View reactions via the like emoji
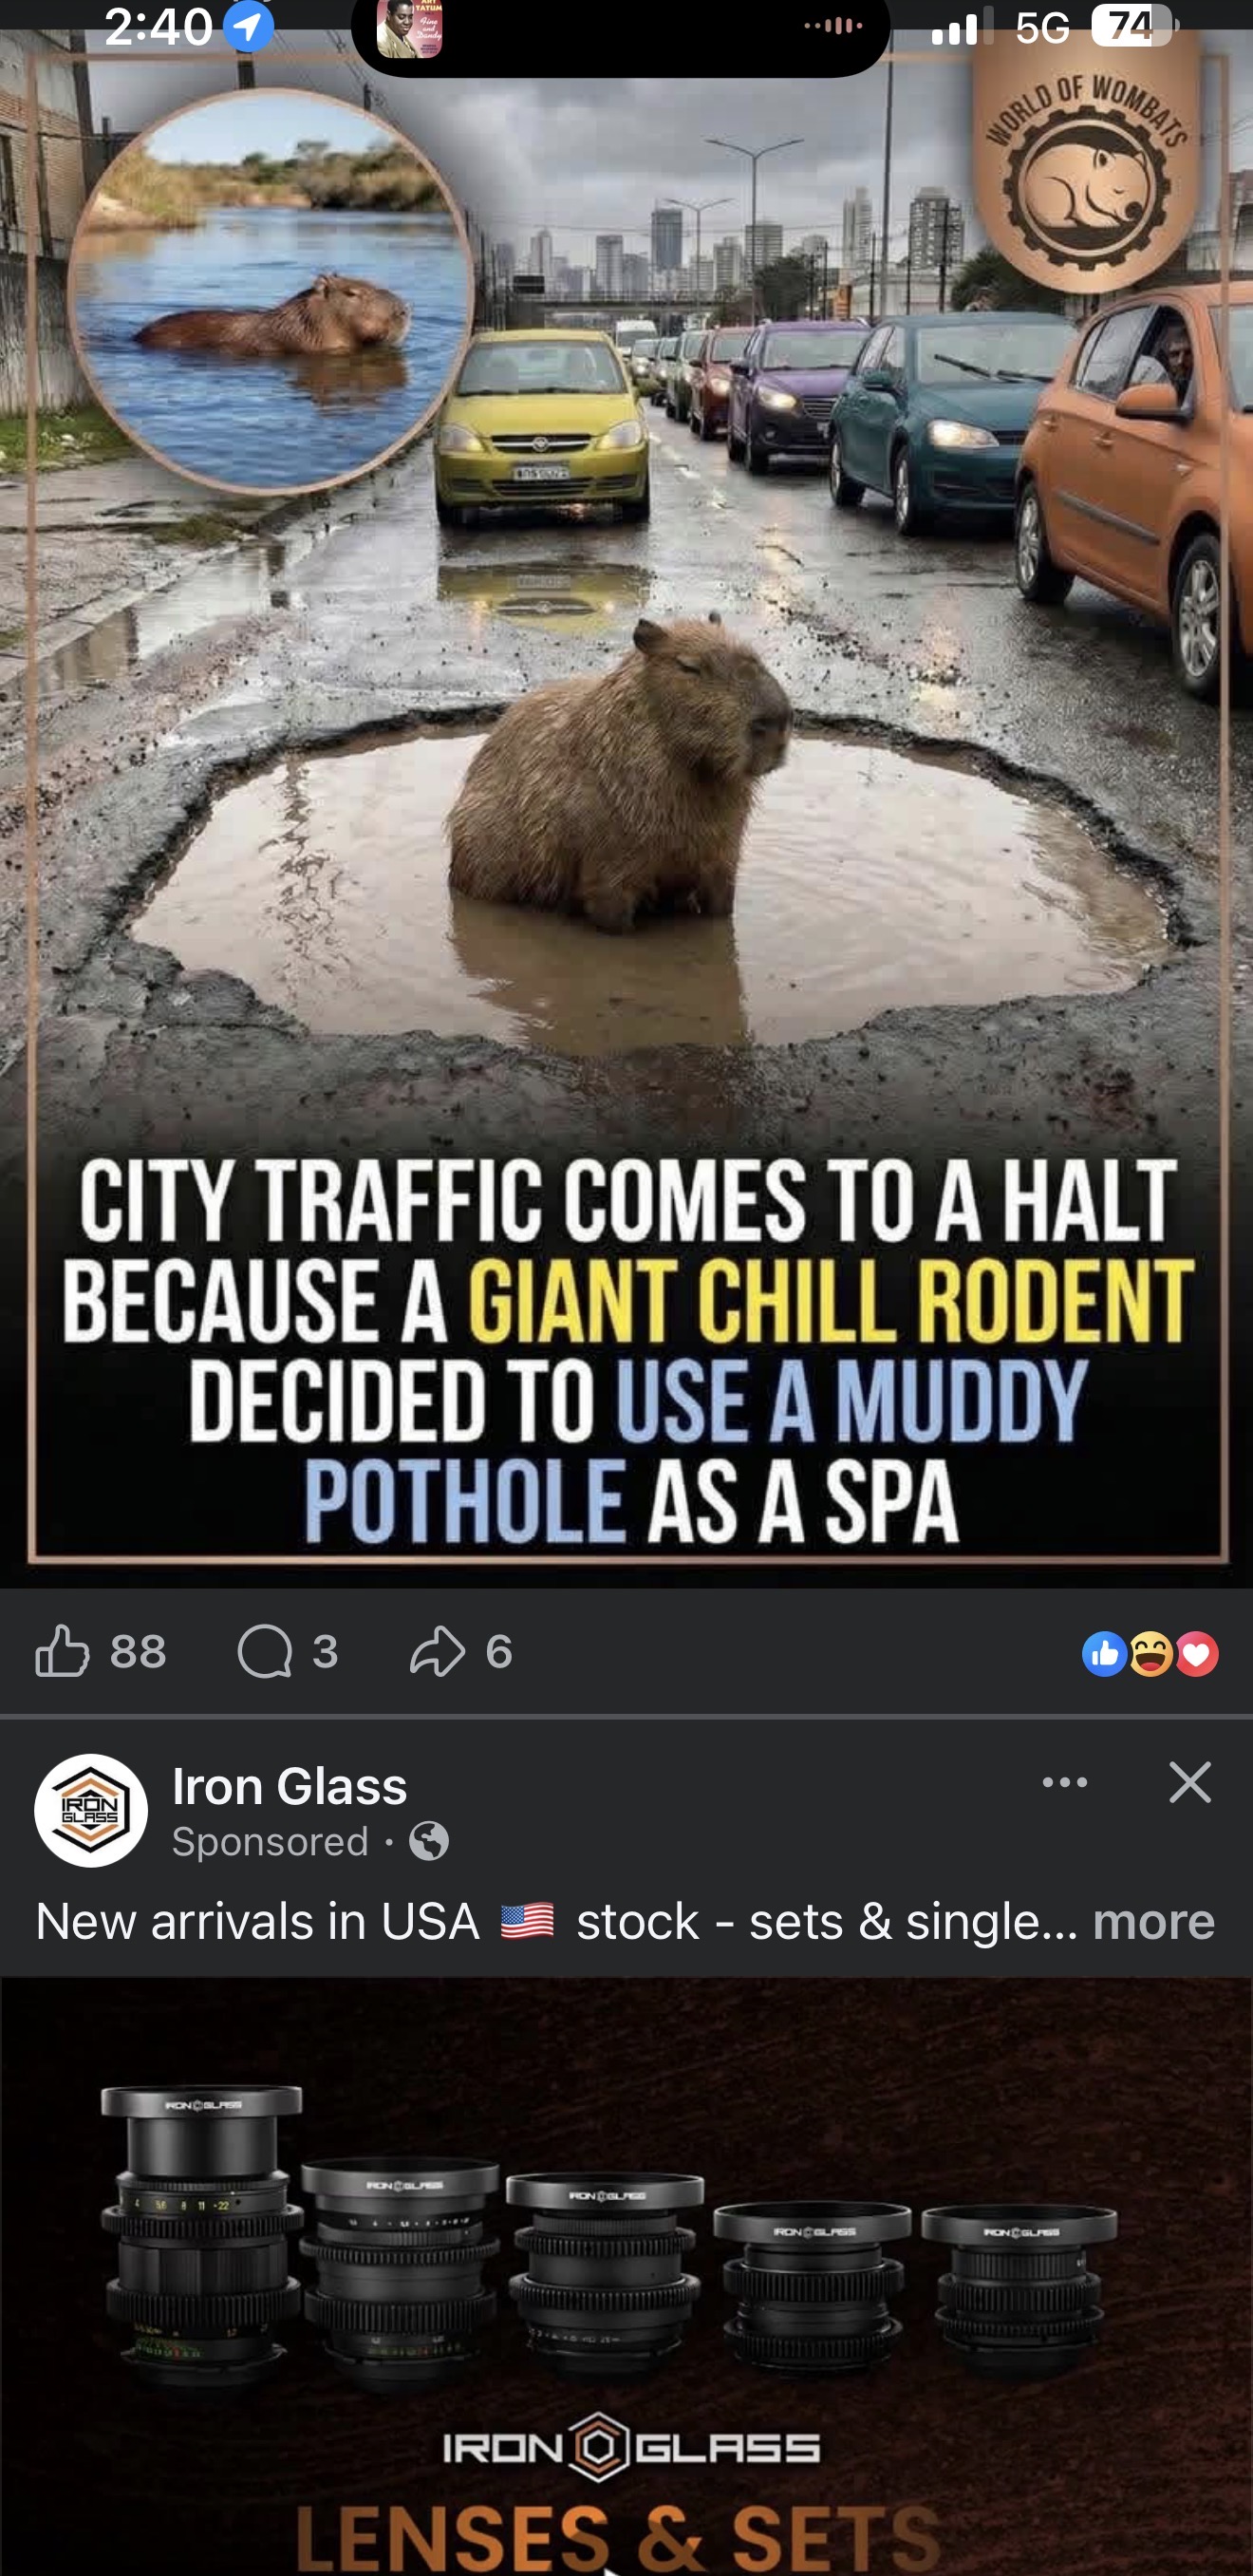This screenshot has width=1253, height=2576. (x=1103, y=1654)
